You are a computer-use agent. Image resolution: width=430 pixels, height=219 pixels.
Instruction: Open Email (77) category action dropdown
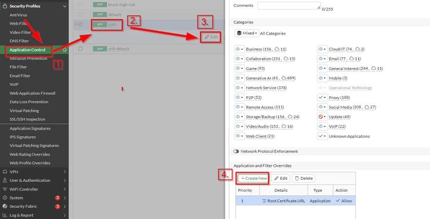(x=322, y=59)
